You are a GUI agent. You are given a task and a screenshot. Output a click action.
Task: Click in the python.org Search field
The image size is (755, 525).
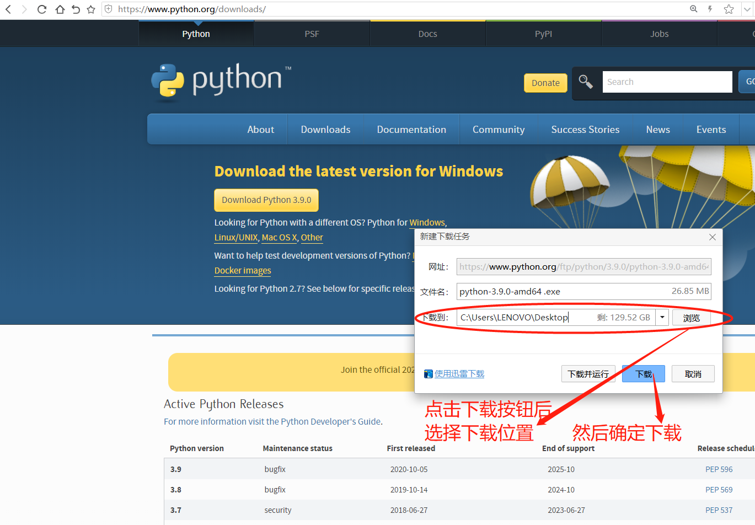coord(667,82)
